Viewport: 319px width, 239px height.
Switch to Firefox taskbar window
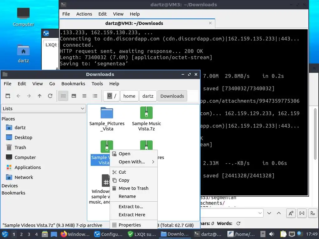75,234
